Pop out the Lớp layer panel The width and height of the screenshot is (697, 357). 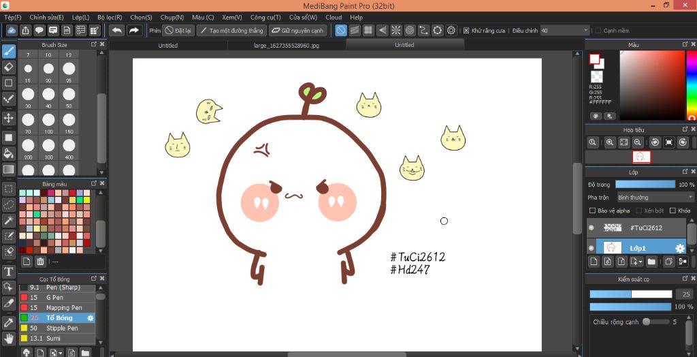tap(685, 172)
